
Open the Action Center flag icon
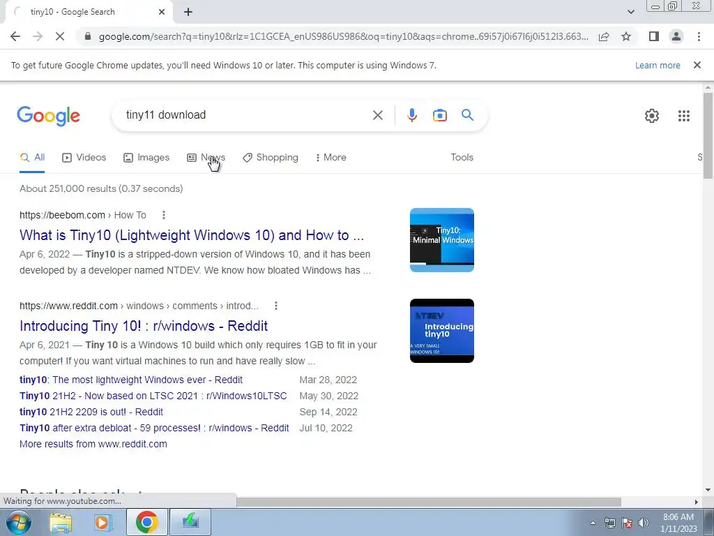pos(627,523)
